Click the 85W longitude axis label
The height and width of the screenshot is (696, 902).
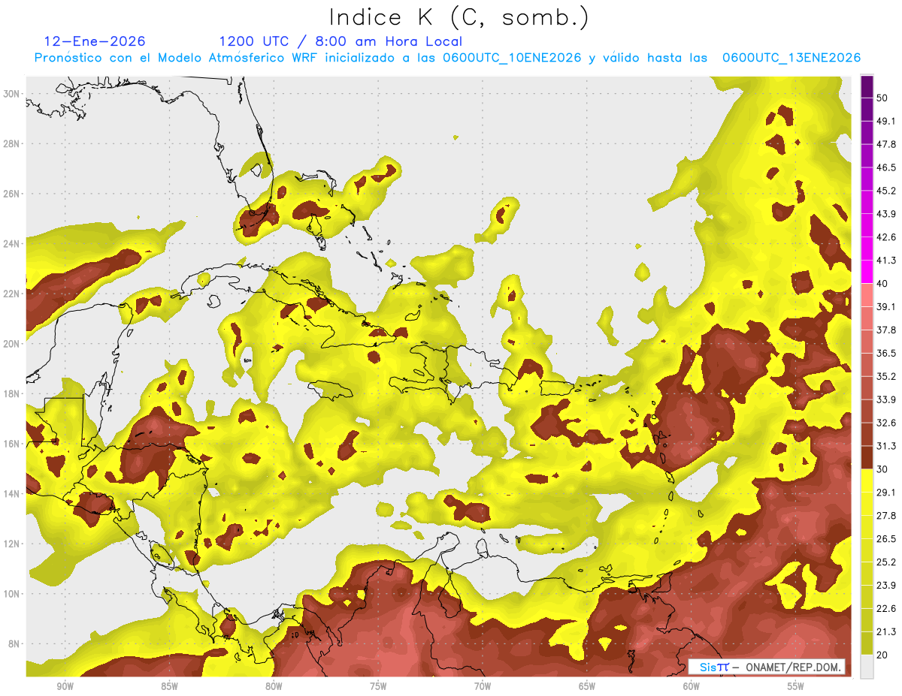(169, 686)
